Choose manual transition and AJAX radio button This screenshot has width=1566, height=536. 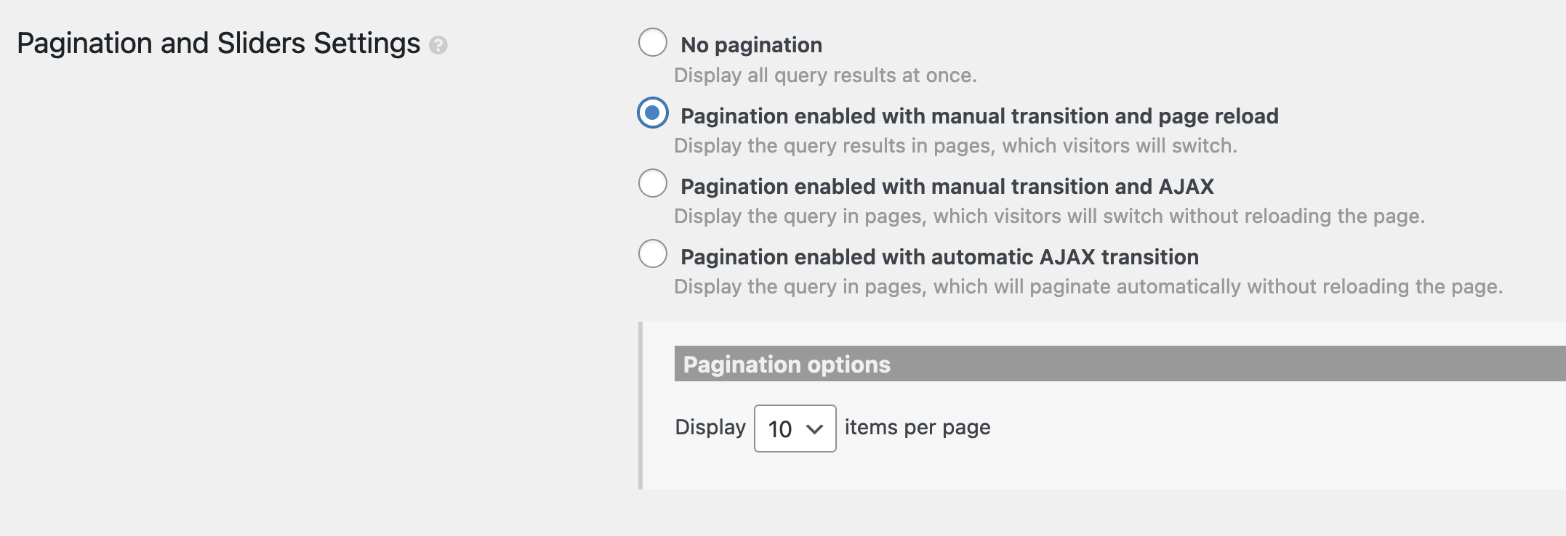click(652, 183)
